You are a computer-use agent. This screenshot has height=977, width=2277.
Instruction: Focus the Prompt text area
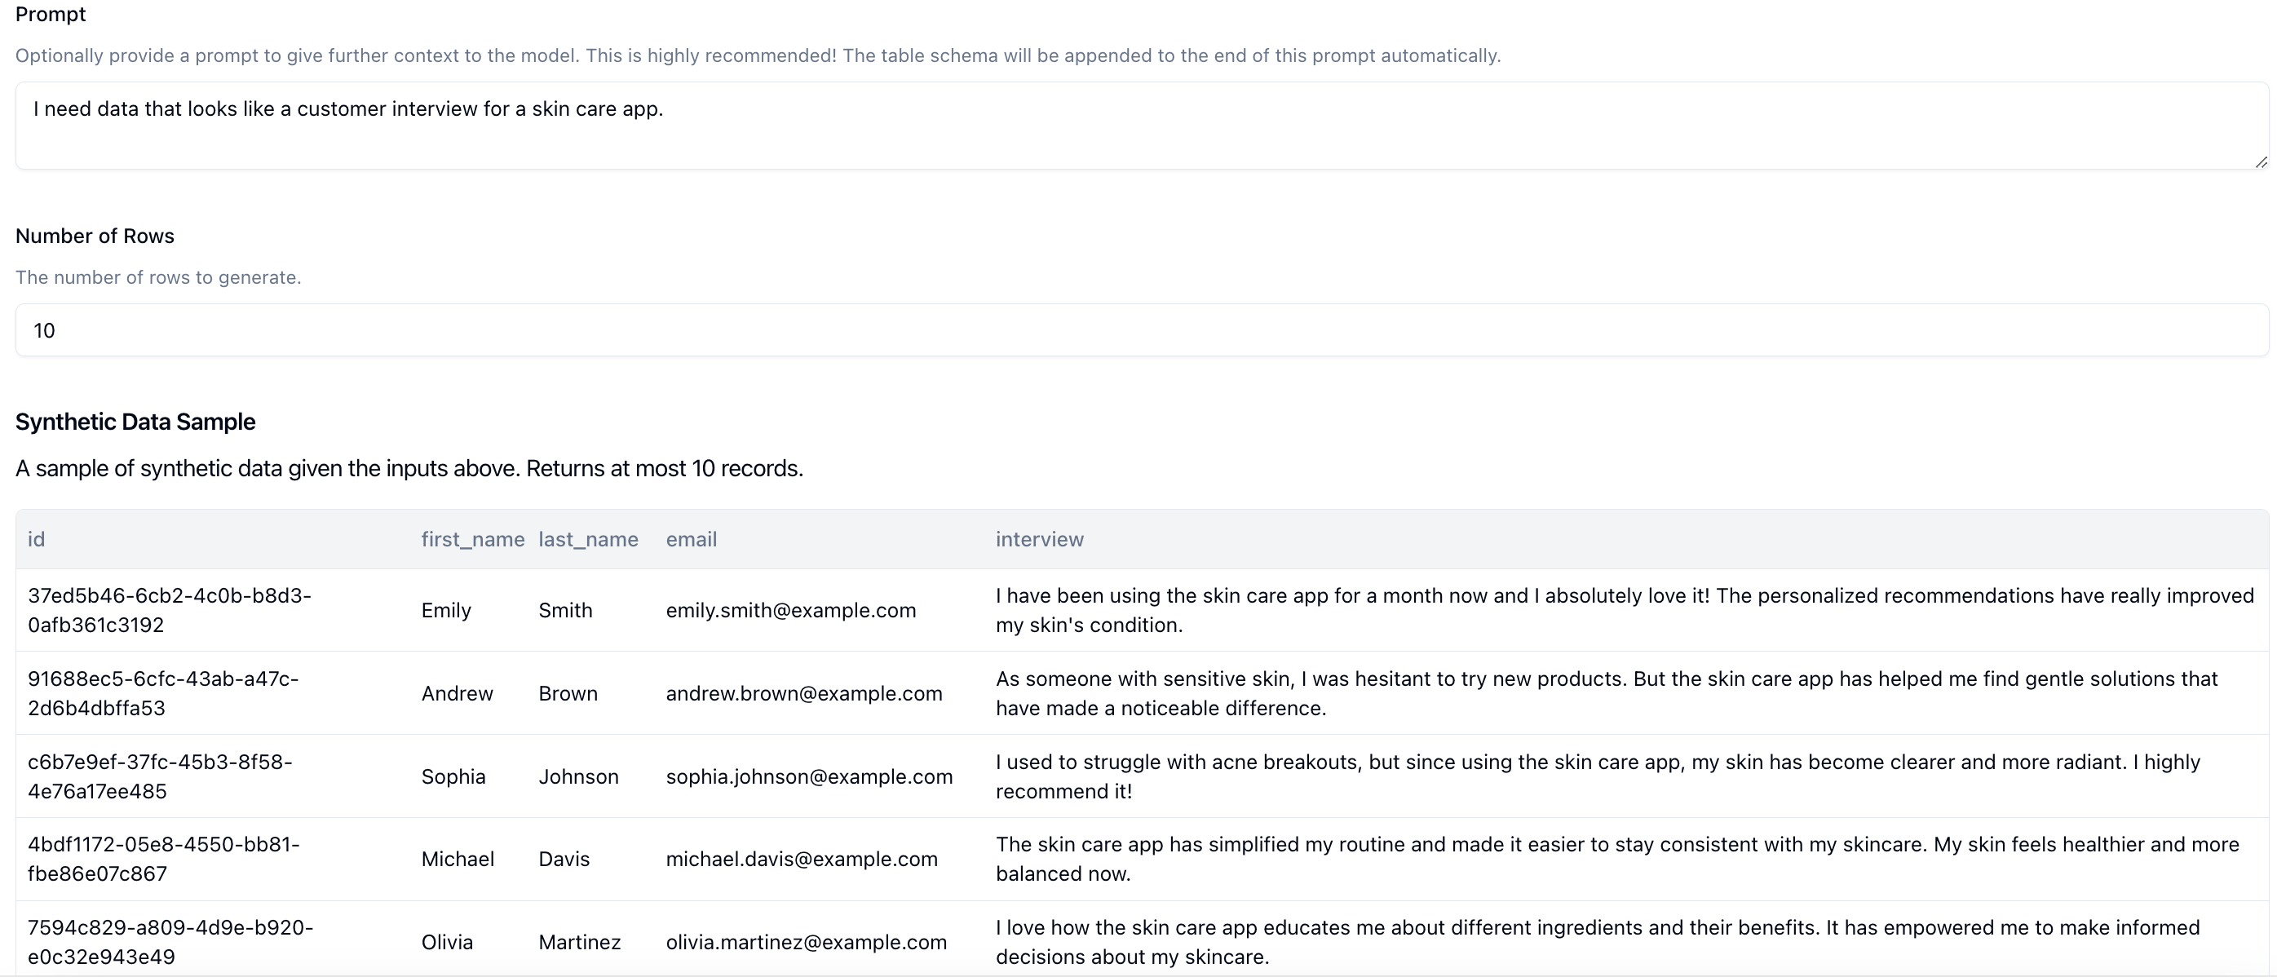[x=1142, y=126]
